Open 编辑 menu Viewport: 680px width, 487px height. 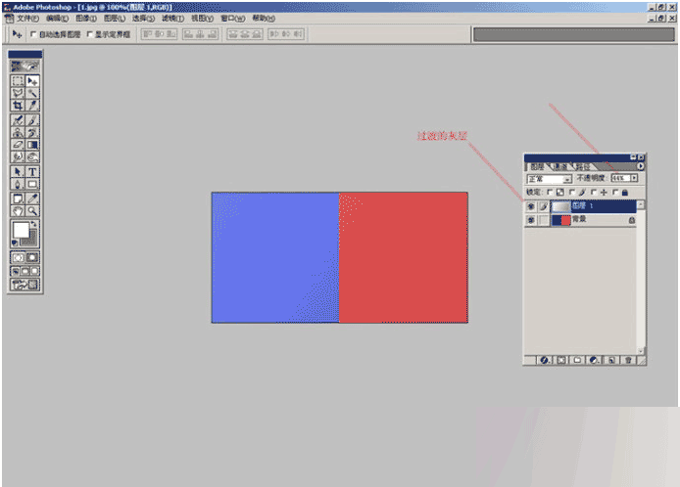click(57, 19)
